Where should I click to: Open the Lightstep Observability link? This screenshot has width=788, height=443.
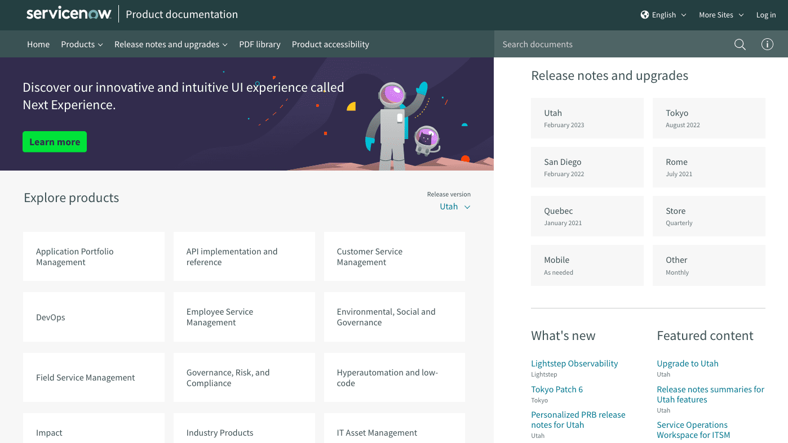tap(574, 364)
